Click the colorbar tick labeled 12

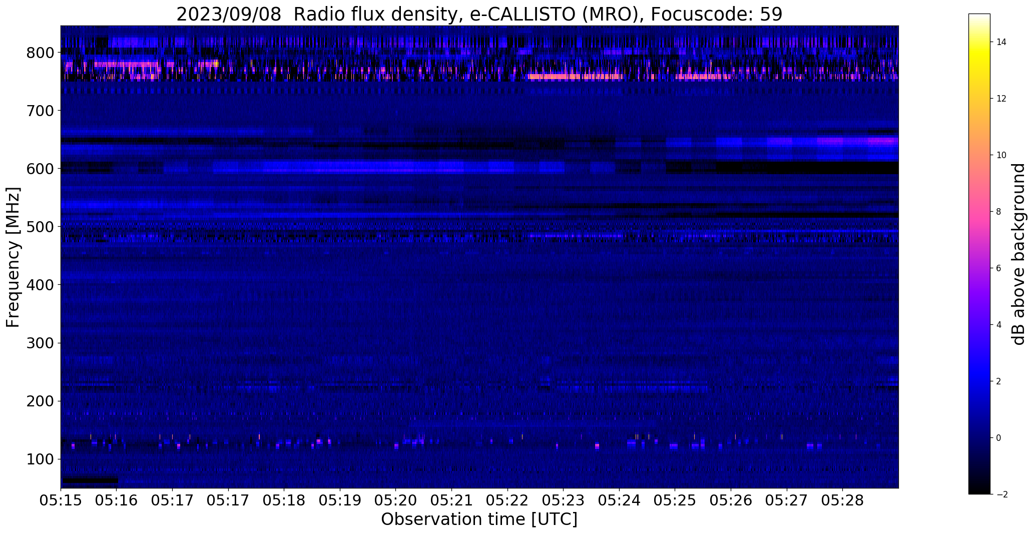coord(1001,99)
